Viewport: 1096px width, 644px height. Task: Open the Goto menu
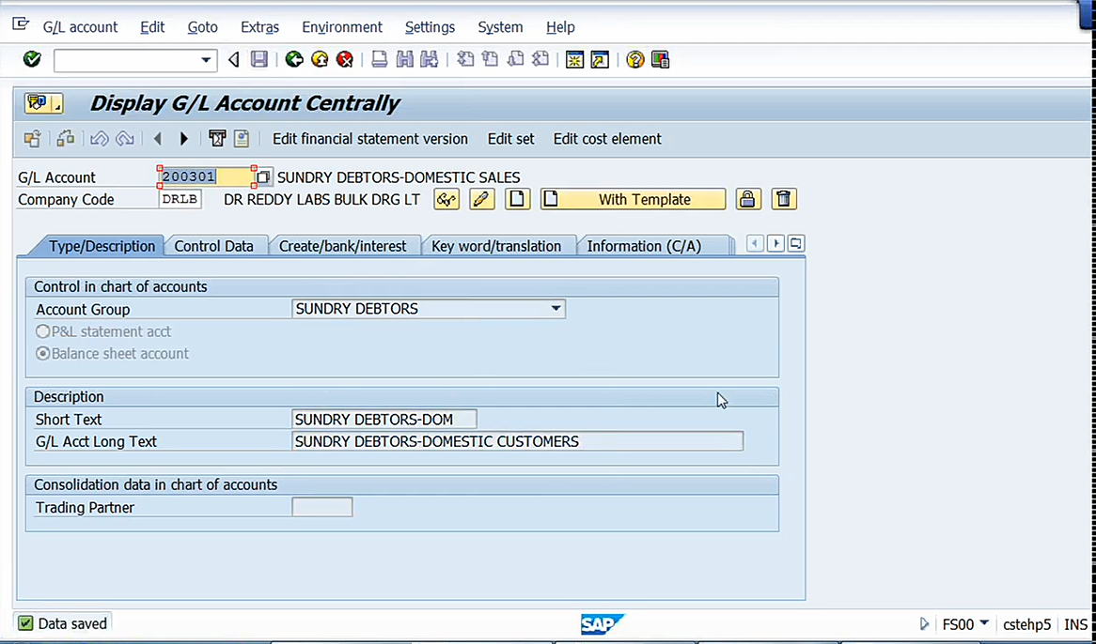(x=203, y=27)
